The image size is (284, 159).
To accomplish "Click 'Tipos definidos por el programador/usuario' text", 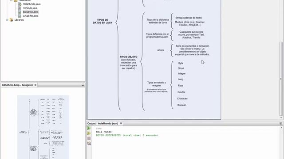I will pyautogui.click(x=157, y=35).
